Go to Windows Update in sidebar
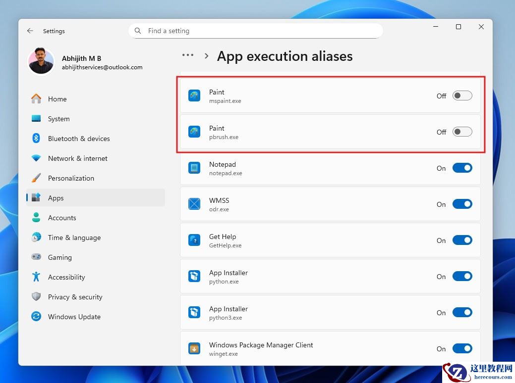Screen dimensions: 515x383 click(x=74, y=317)
